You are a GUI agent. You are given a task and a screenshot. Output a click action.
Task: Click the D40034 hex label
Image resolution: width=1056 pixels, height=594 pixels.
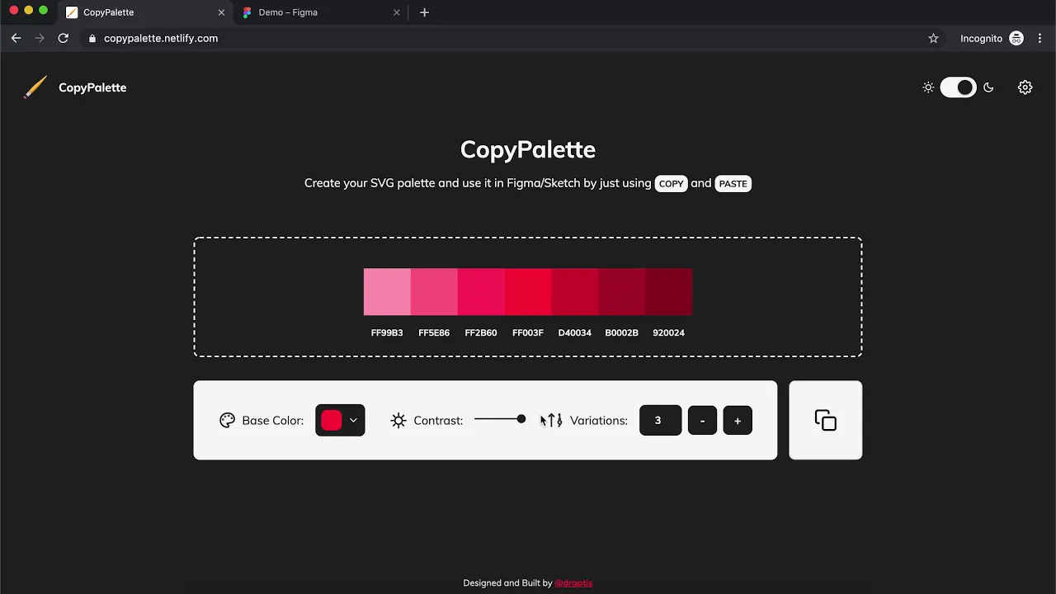pyautogui.click(x=575, y=332)
